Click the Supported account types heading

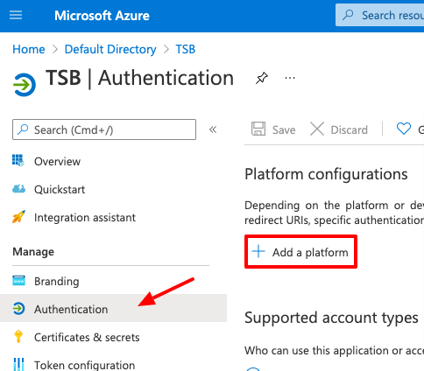click(331, 318)
